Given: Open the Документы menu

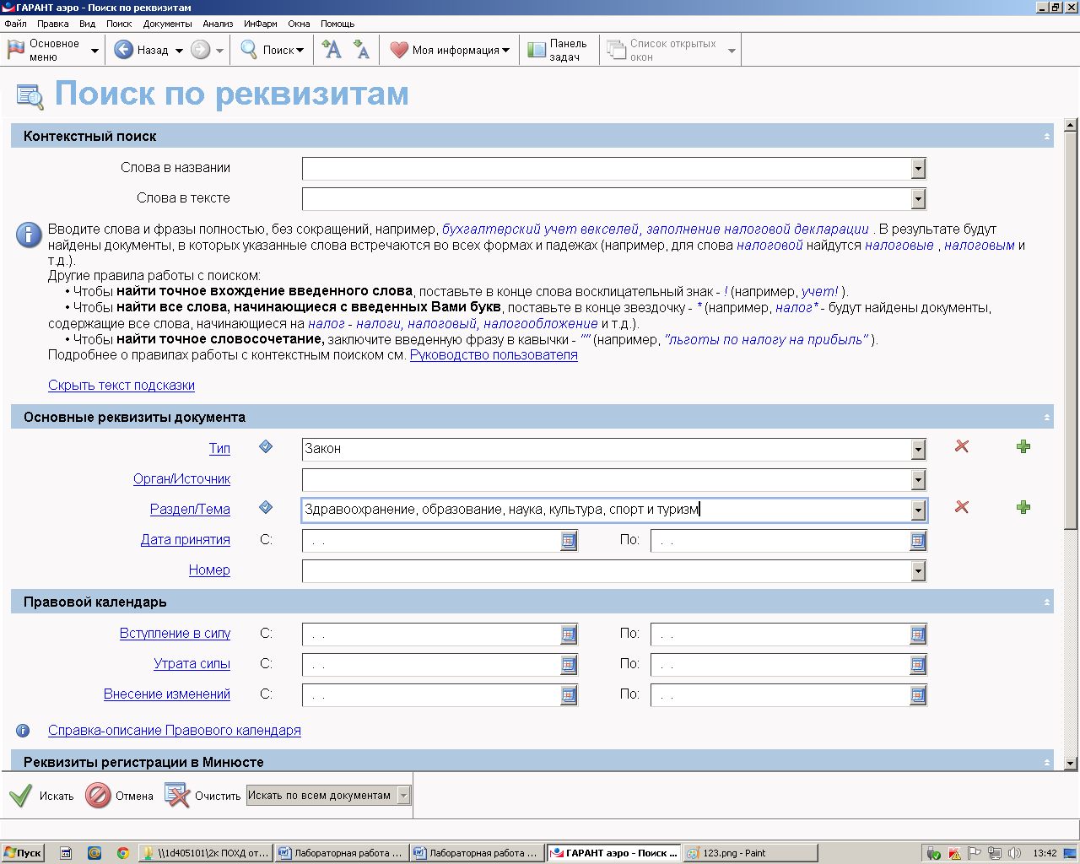Looking at the screenshot, I should click(x=167, y=24).
